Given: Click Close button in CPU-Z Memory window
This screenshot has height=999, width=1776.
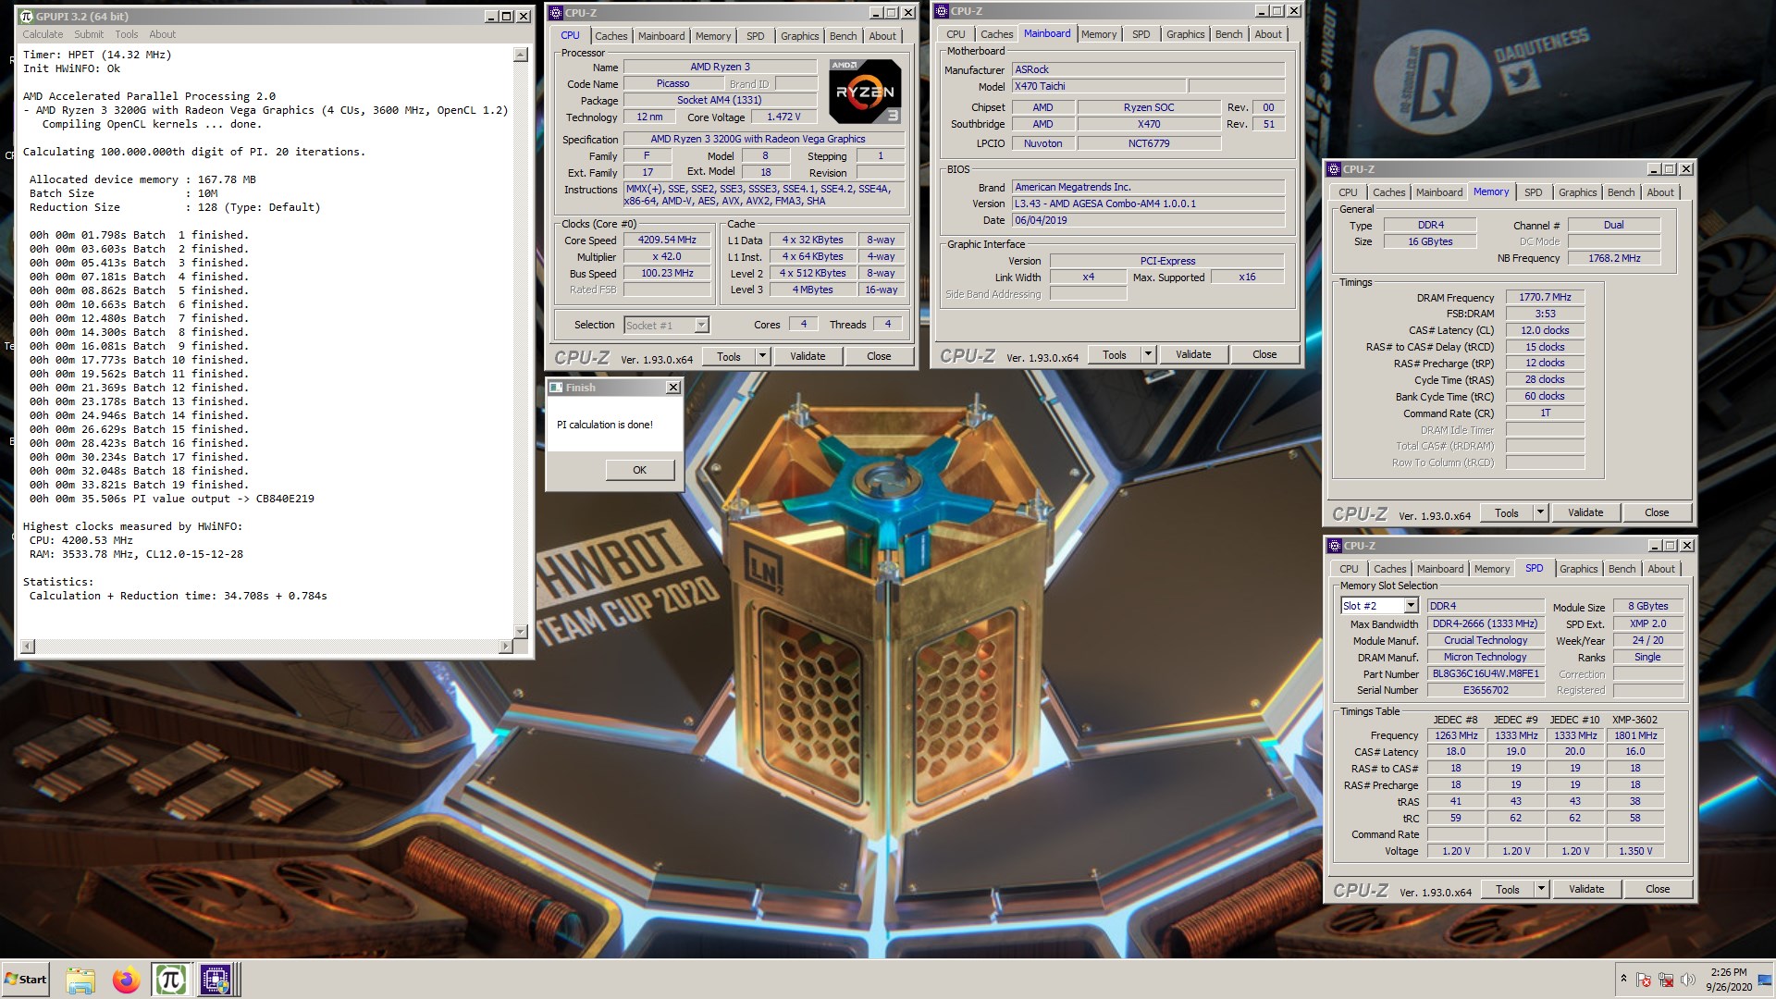Looking at the screenshot, I should coord(1657,512).
